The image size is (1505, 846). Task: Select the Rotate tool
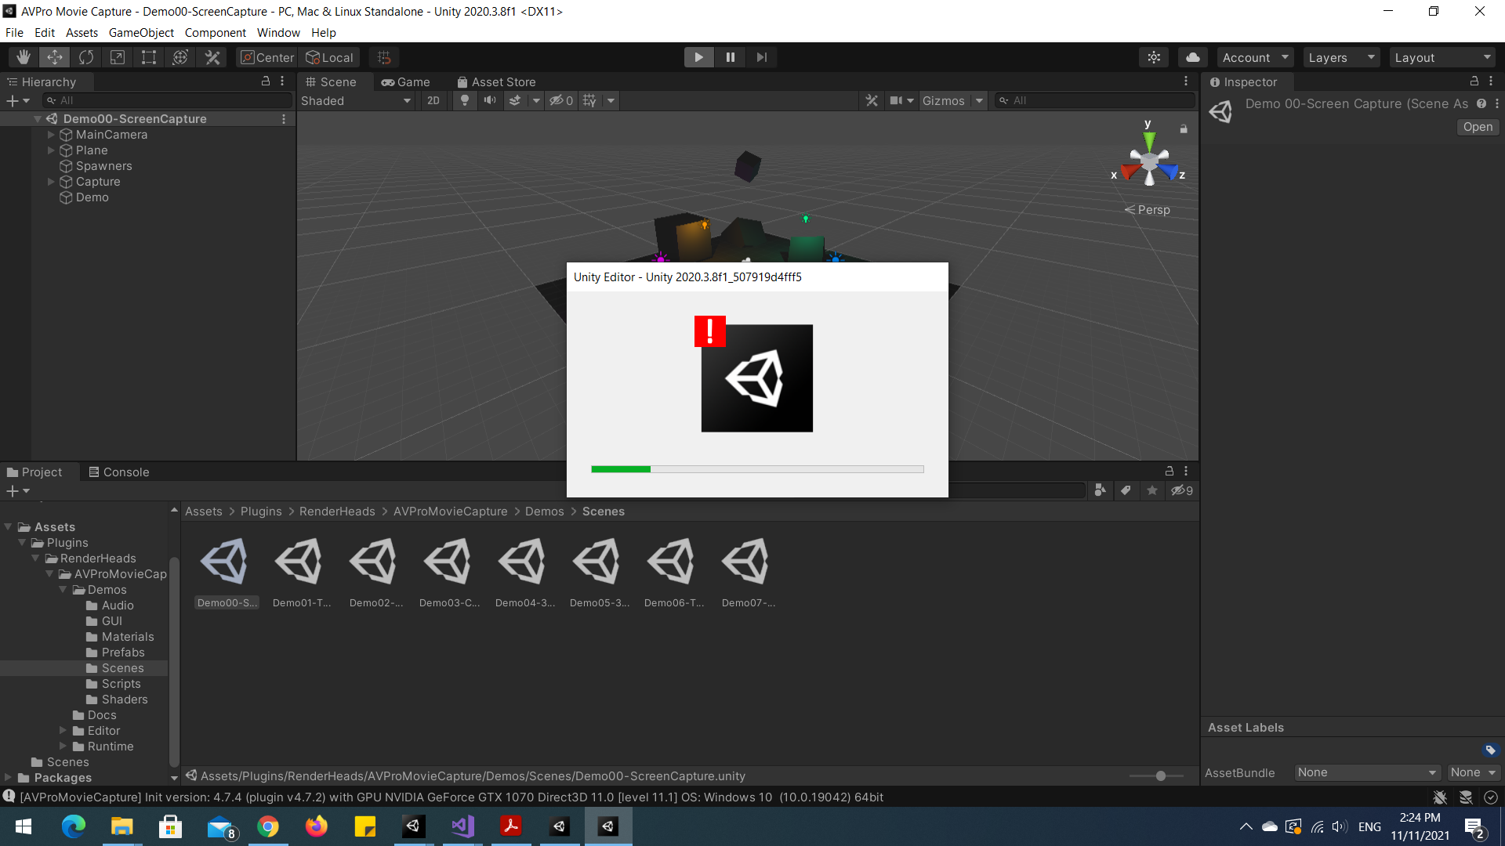pyautogui.click(x=85, y=56)
